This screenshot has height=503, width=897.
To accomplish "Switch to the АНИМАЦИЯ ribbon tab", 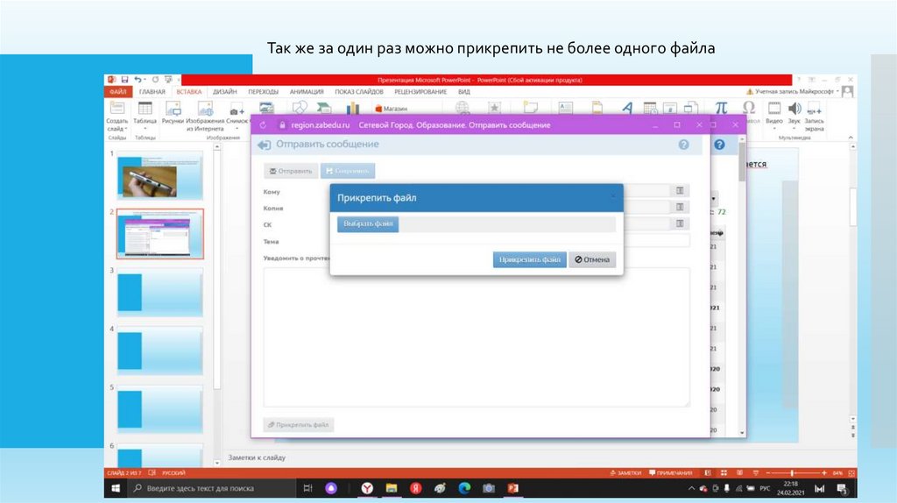I will click(x=307, y=91).
